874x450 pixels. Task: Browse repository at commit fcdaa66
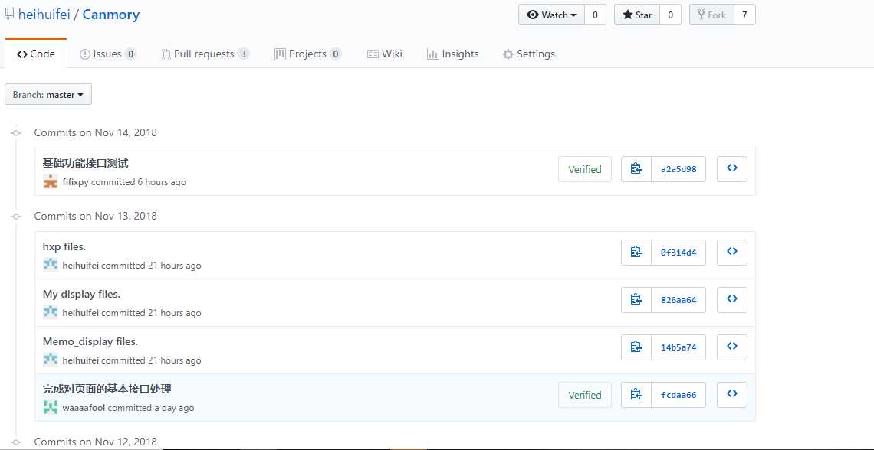click(732, 395)
